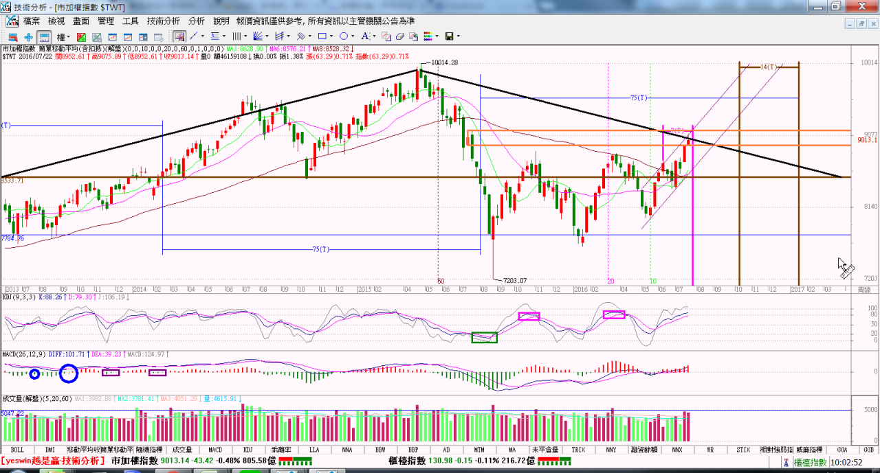This screenshot has width=880, height=473.
Task: Expand the vertical cycle lines dropdown arrow
Action: (246, 36)
